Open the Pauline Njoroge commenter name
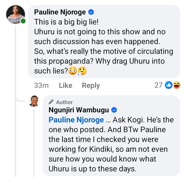186x177 pixels. pos(60,12)
